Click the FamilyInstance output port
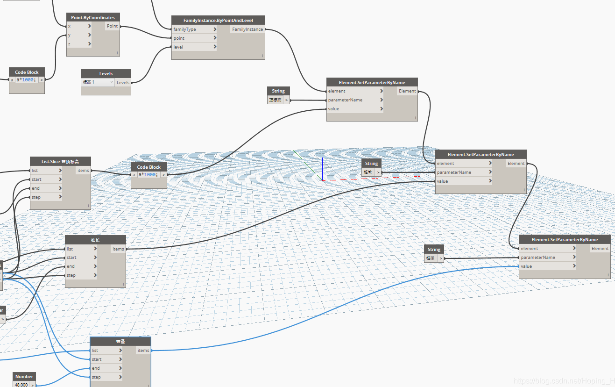This screenshot has width=615, height=387. click(247, 29)
